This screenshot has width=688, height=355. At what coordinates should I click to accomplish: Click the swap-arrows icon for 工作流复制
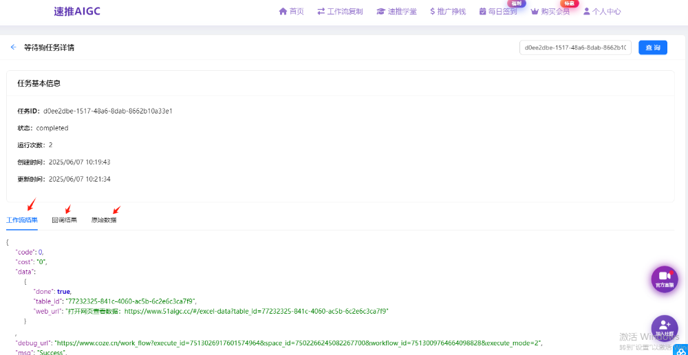point(321,12)
